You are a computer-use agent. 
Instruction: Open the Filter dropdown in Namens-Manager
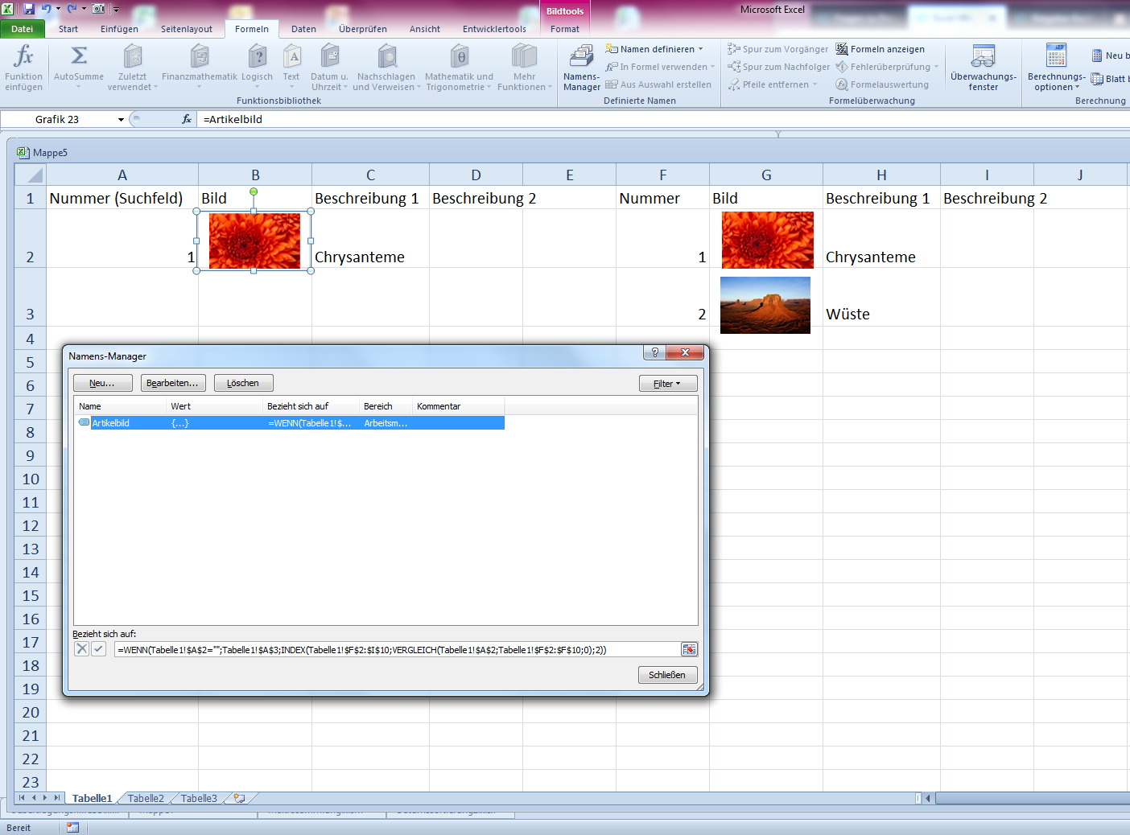pos(668,383)
